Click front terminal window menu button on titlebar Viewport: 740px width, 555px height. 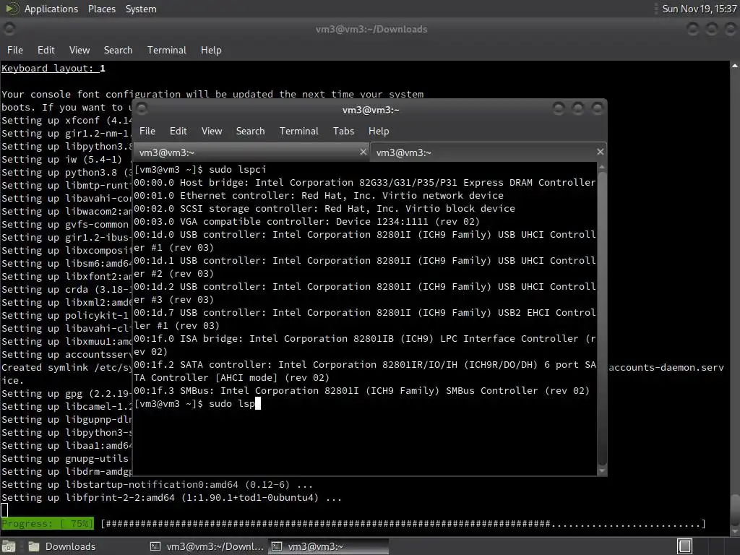click(x=142, y=108)
